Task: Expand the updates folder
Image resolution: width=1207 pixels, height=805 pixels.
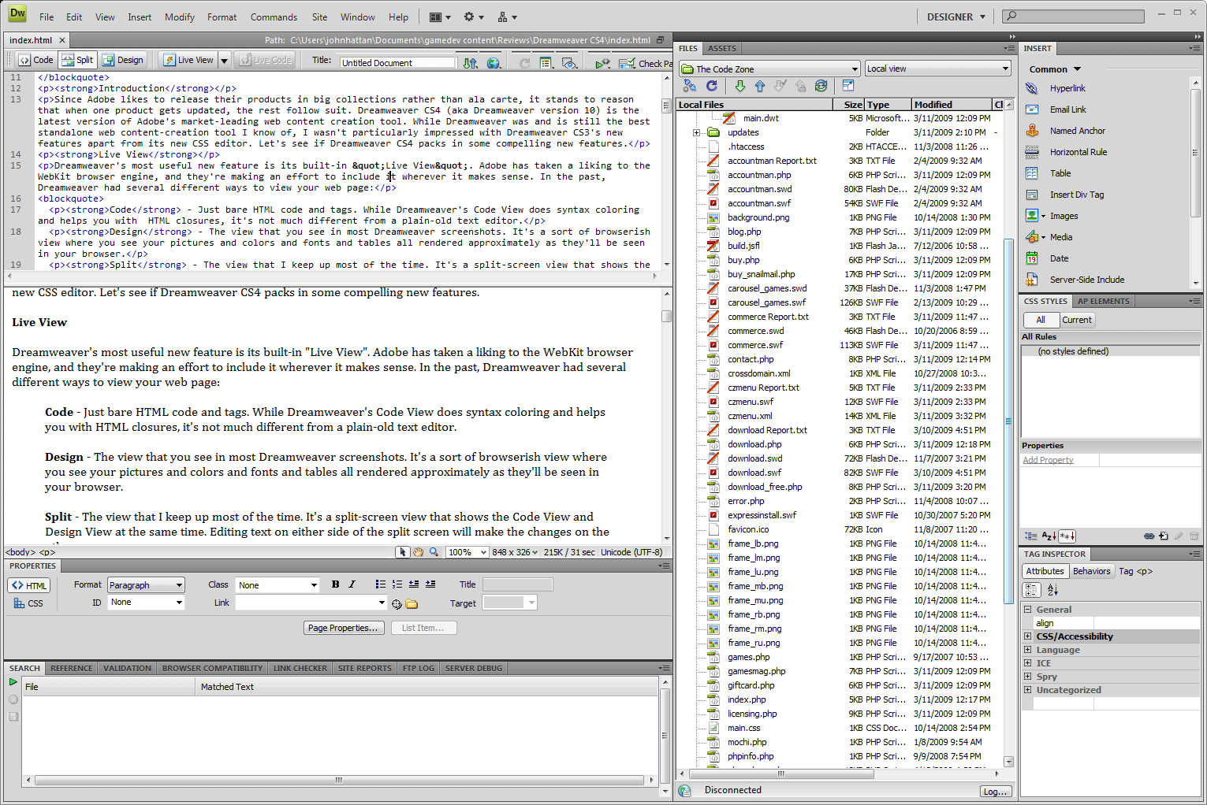Action: (x=697, y=132)
